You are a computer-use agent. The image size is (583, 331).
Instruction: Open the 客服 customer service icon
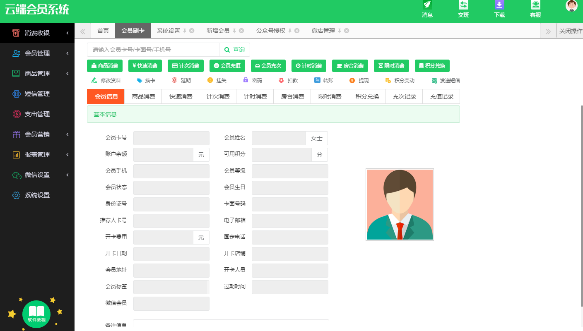click(536, 5)
